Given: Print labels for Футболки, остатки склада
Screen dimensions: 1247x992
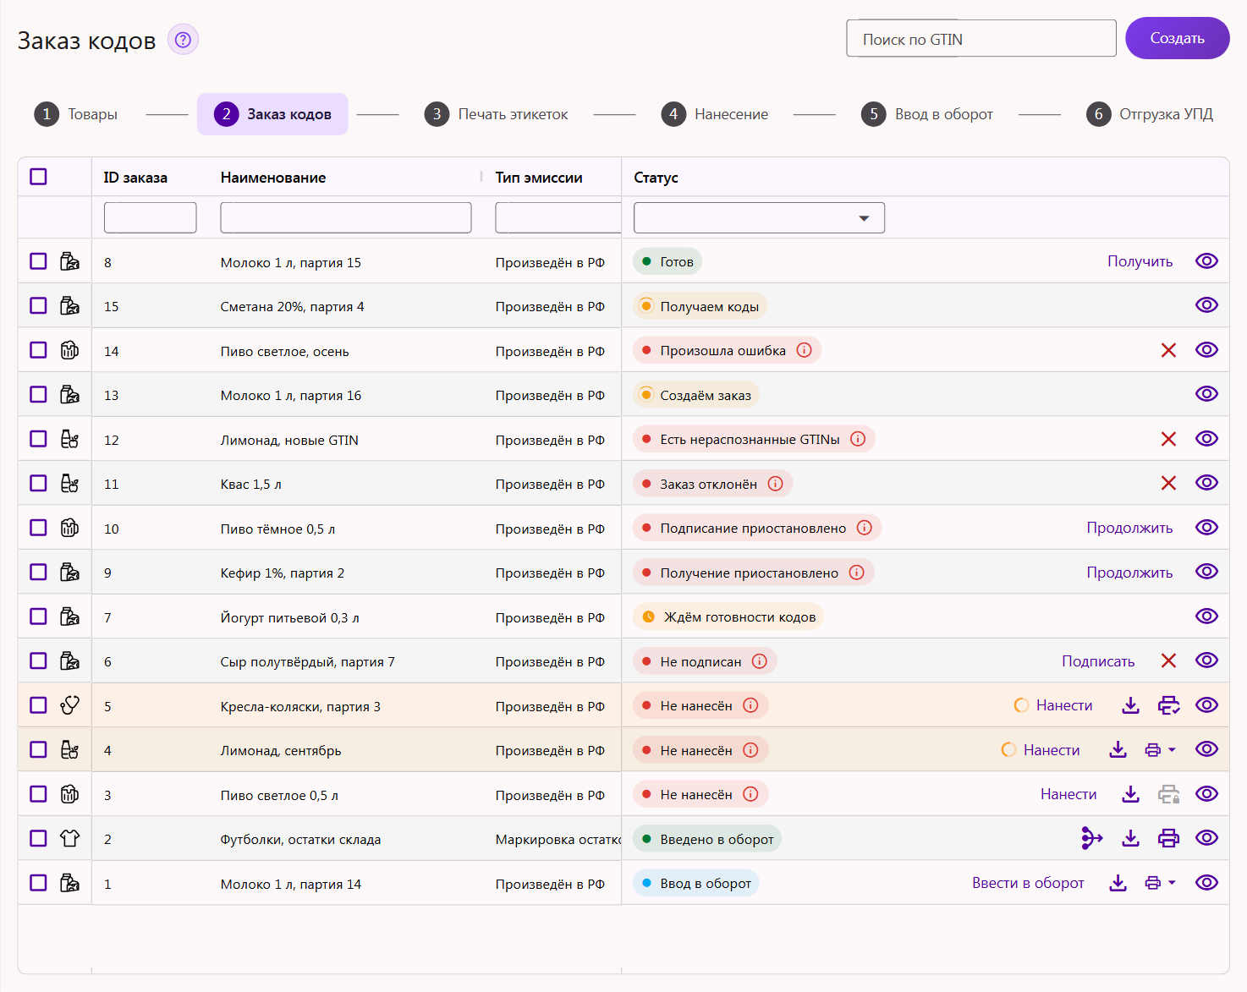Looking at the screenshot, I should point(1168,838).
